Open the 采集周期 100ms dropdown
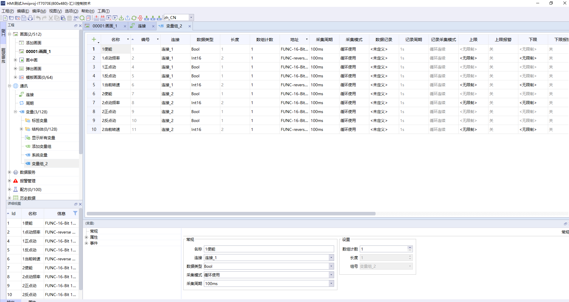The image size is (569, 302). coord(331,284)
